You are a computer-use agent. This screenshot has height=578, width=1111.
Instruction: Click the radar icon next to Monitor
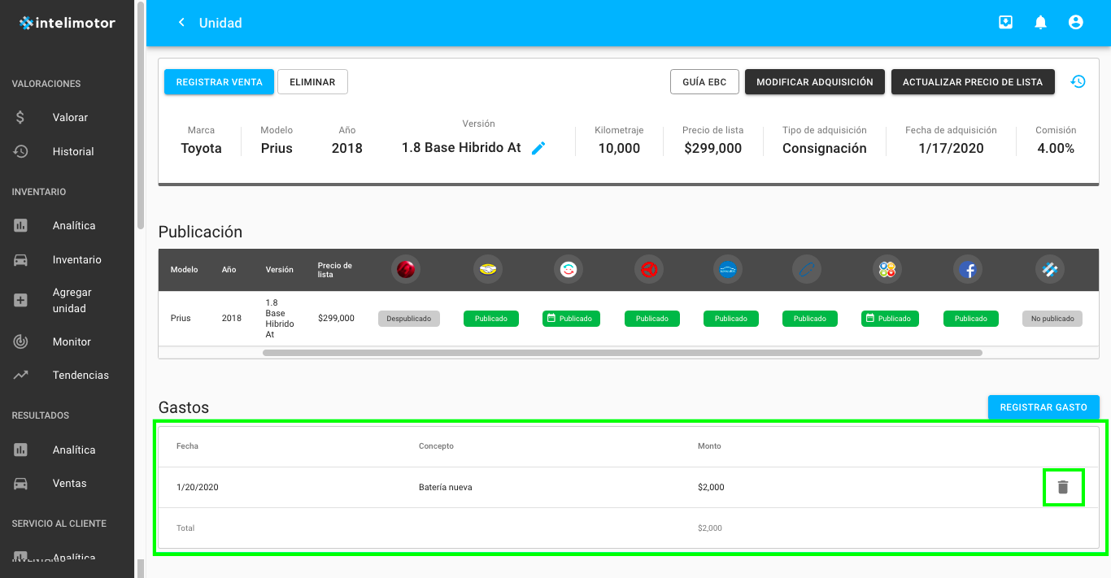[x=20, y=341]
